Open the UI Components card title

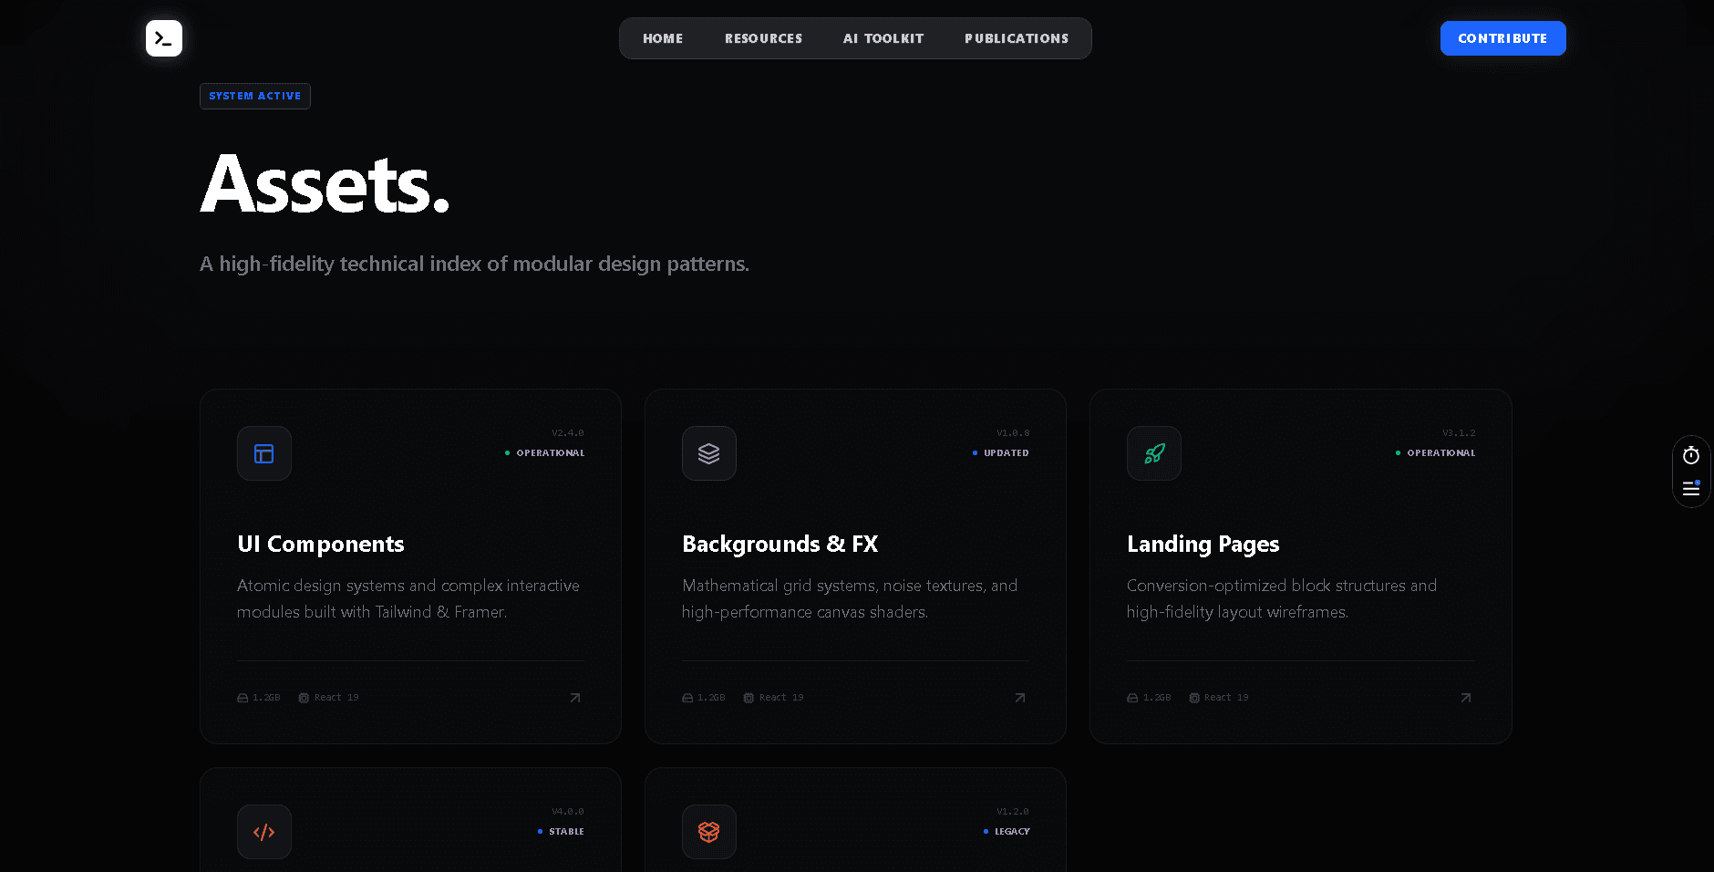pos(321,544)
